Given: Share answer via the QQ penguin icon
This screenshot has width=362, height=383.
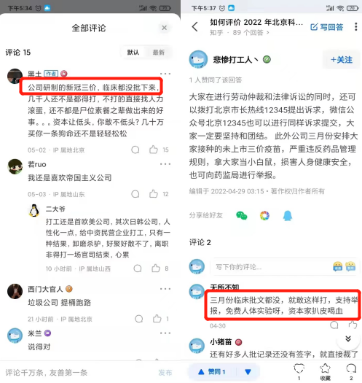Looking at the screenshot, I should click(288, 215).
